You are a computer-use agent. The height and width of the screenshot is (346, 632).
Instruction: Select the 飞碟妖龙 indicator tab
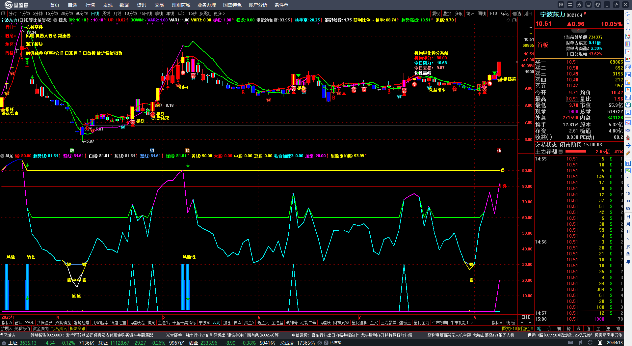[137, 323]
